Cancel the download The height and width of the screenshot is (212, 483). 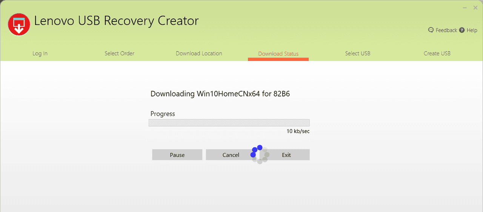click(231, 155)
